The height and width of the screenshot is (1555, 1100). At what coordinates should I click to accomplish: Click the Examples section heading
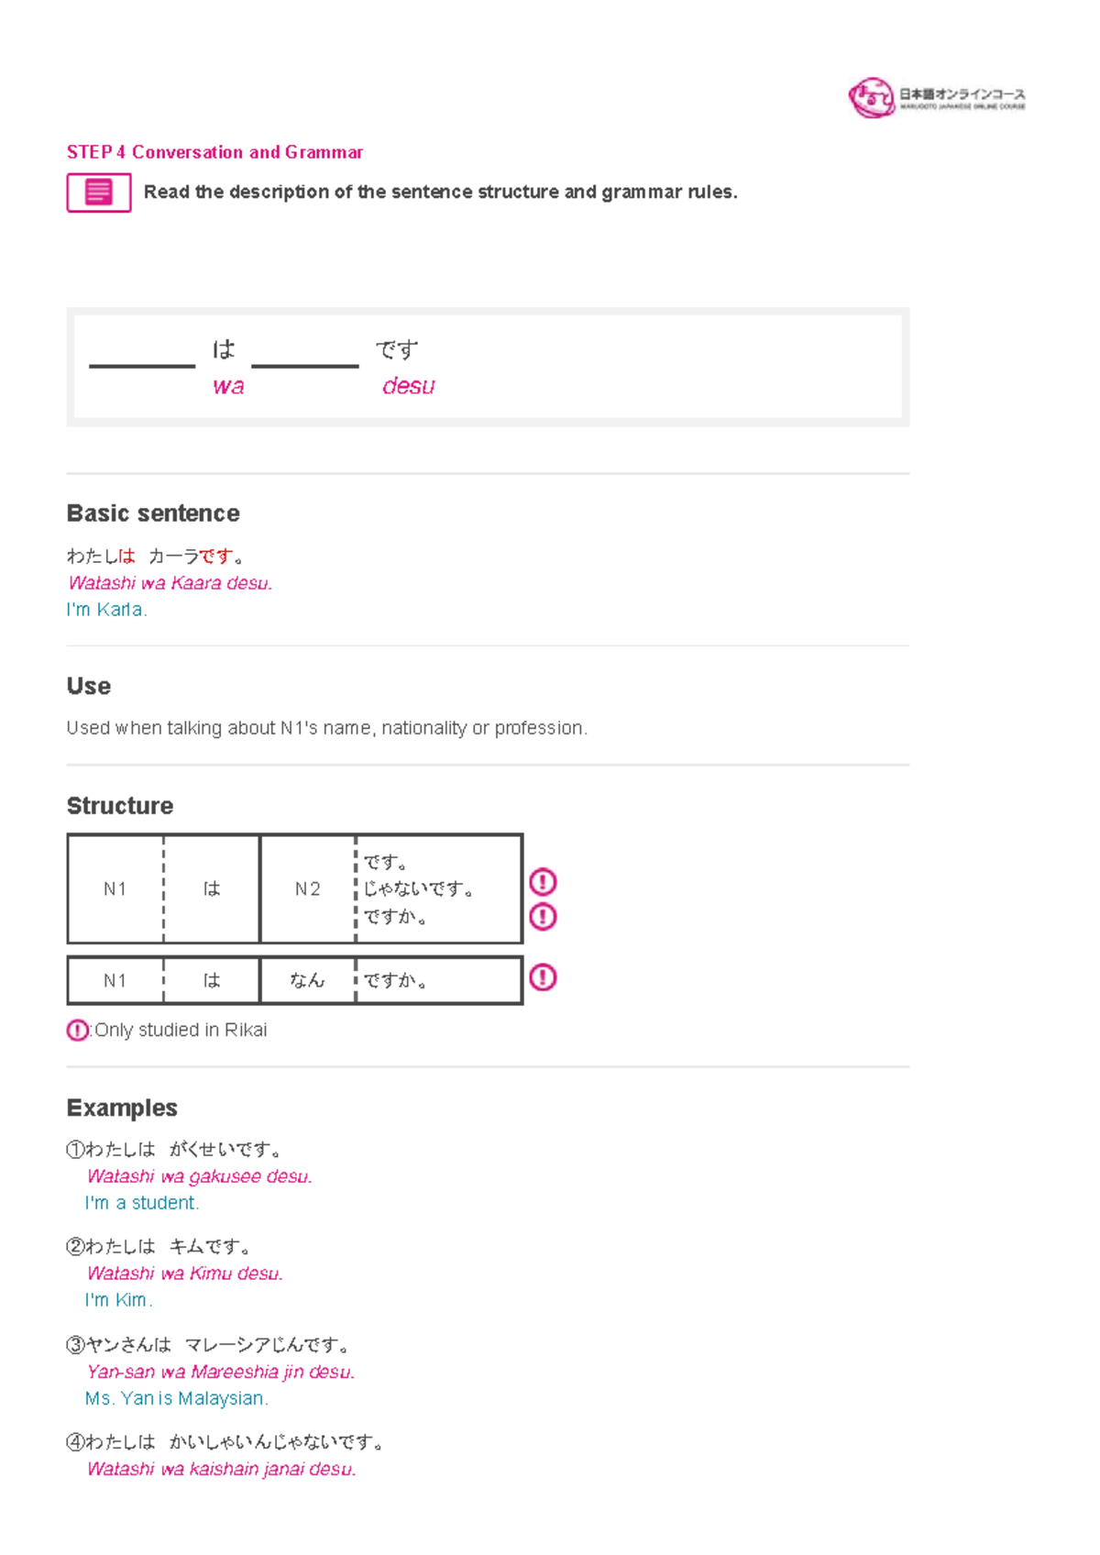(x=122, y=1108)
